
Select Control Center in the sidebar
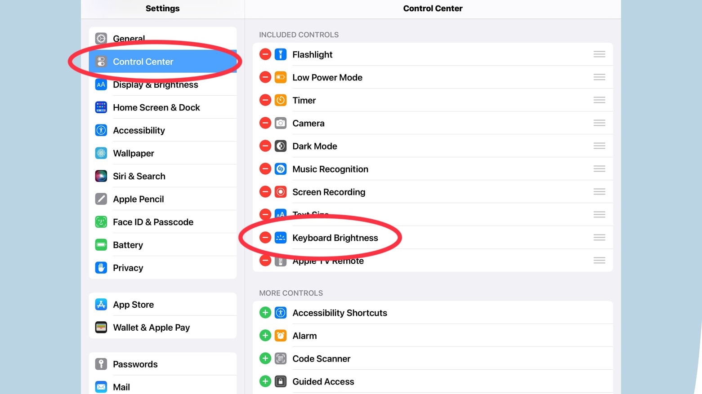point(143,62)
